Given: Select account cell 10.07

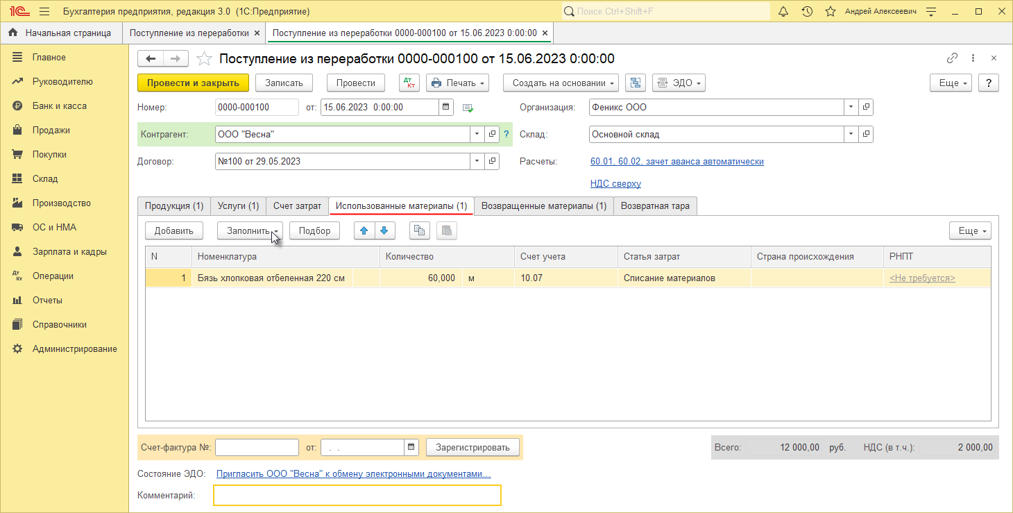Looking at the screenshot, I should point(565,278).
